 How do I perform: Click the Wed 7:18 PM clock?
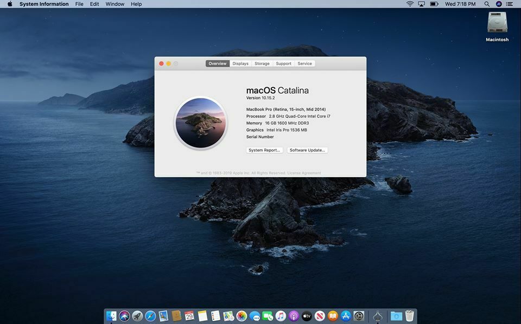pyautogui.click(x=460, y=4)
